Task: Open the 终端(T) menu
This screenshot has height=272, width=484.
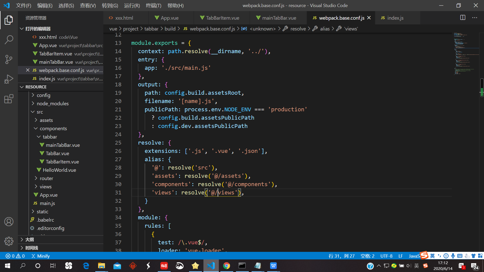Action: [x=153, y=6]
